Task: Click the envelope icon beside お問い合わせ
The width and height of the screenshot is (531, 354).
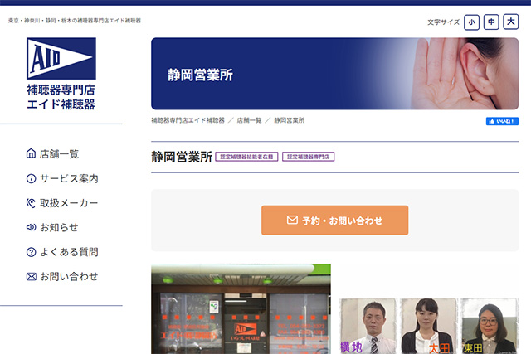Action: (32, 276)
